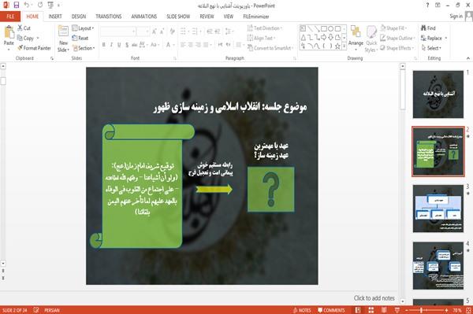Screen dimensions: 473x314
Task: Click the Reset slide icon
Action: click(x=75, y=38)
